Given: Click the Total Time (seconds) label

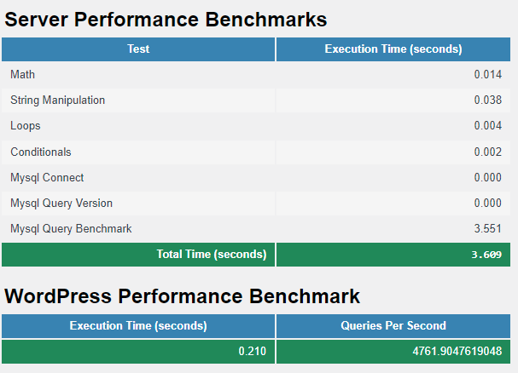Looking at the screenshot, I should 212,255.
